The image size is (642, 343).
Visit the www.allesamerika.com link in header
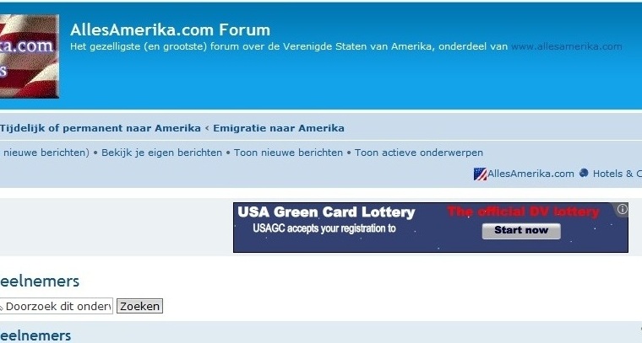tap(566, 46)
